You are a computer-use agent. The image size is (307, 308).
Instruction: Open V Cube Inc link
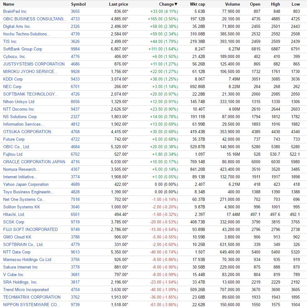13,274
